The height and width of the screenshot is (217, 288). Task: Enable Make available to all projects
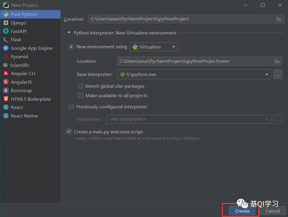(x=80, y=95)
